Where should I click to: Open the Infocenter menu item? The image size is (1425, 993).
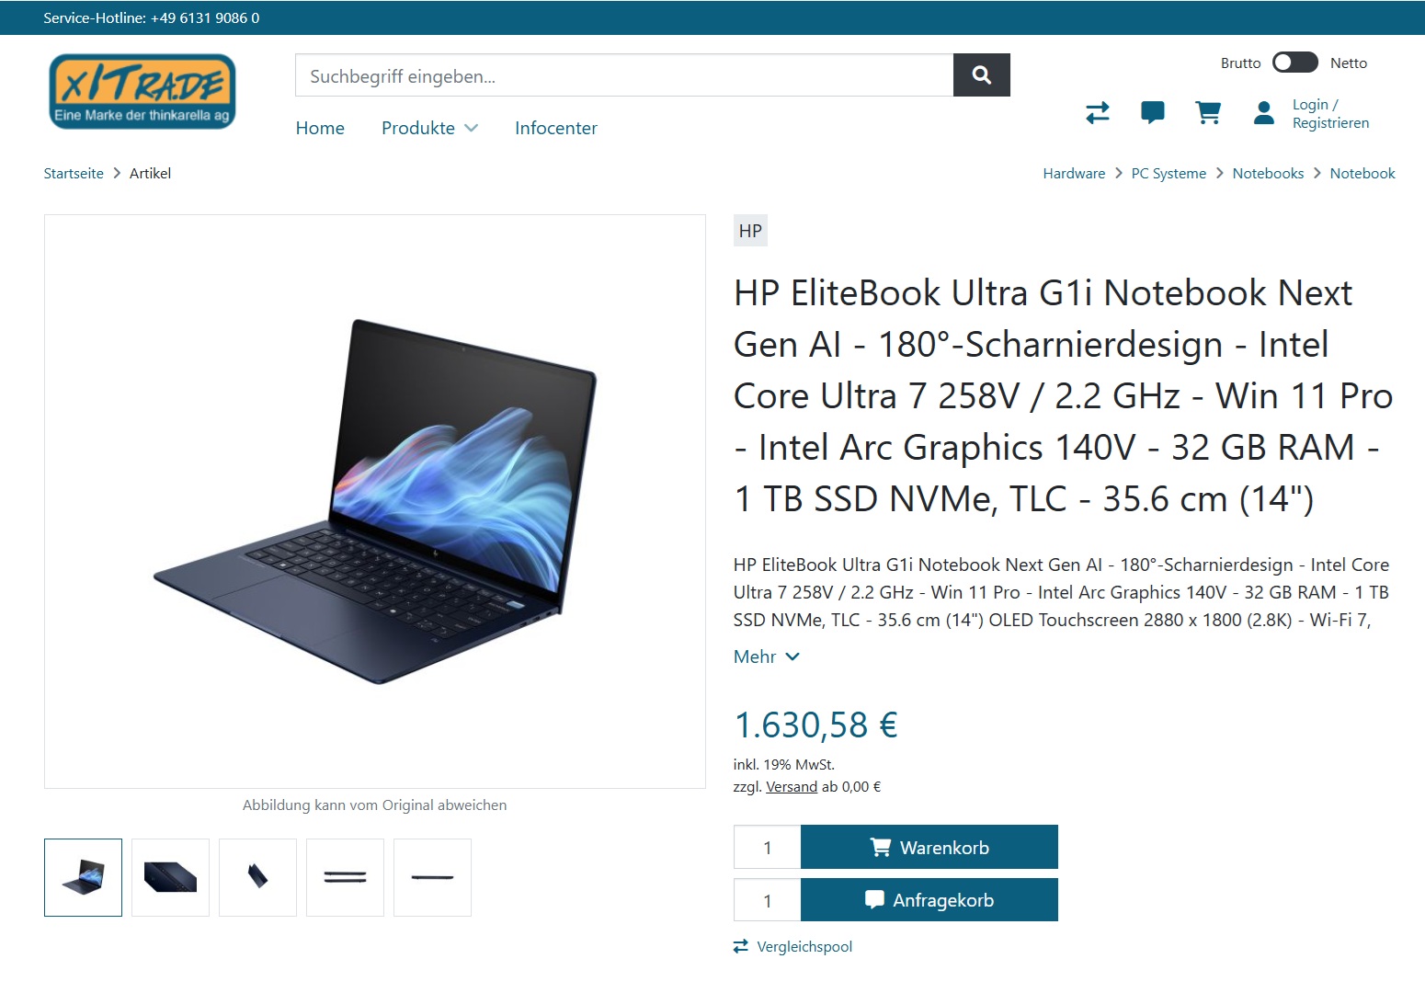click(556, 128)
